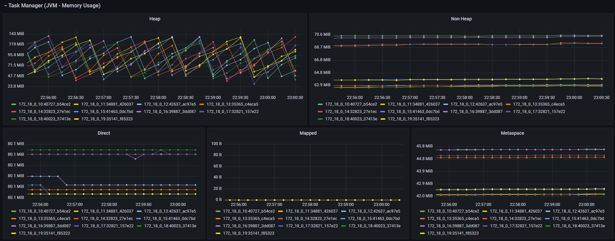Toggle 172_18_0_10:40727_b54ce2 series in Heap legend

point(44,104)
